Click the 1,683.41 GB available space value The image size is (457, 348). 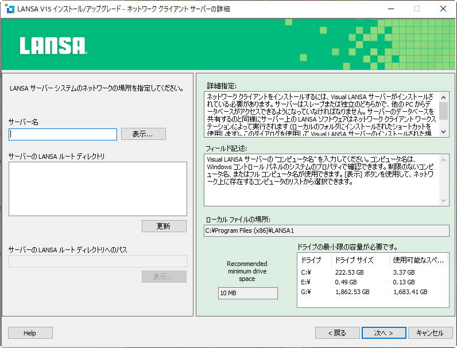click(410, 292)
